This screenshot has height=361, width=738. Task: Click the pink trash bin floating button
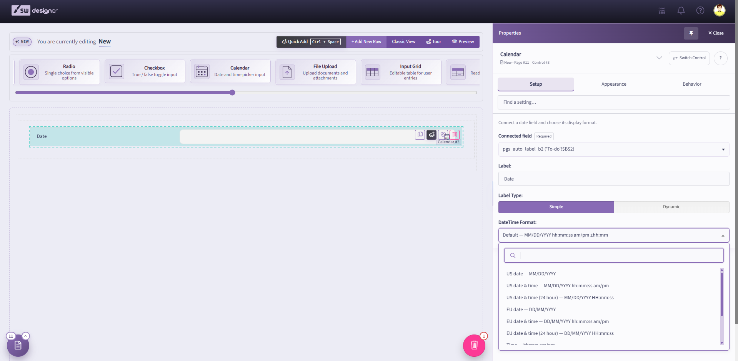click(474, 346)
